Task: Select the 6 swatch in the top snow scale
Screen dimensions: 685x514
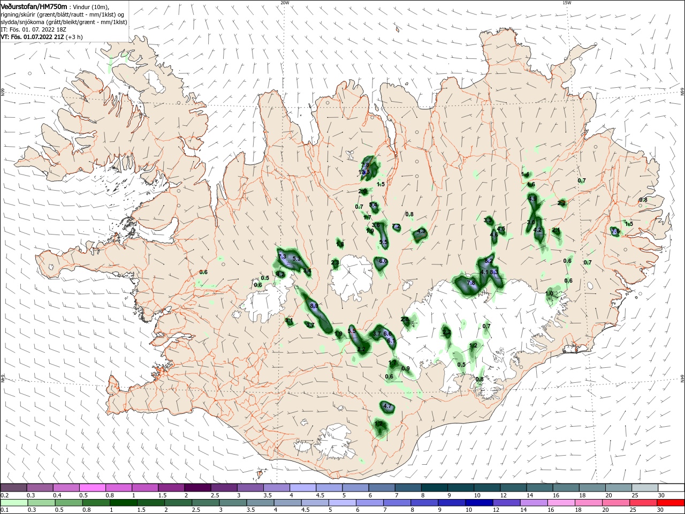Action: point(382,488)
